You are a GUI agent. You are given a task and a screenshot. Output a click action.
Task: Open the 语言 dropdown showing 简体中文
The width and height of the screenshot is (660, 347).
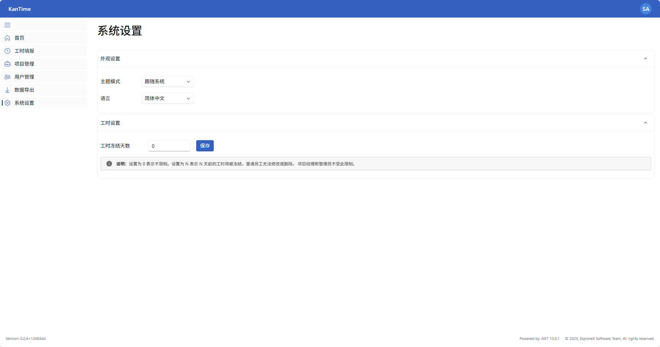(167, 98)
